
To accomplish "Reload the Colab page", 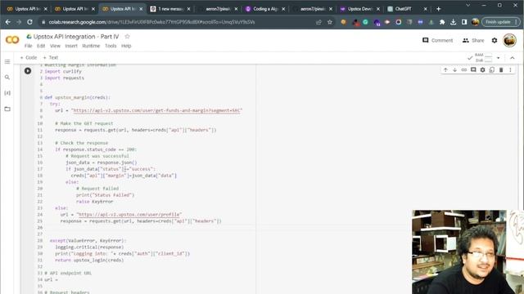I will point(29,22).
